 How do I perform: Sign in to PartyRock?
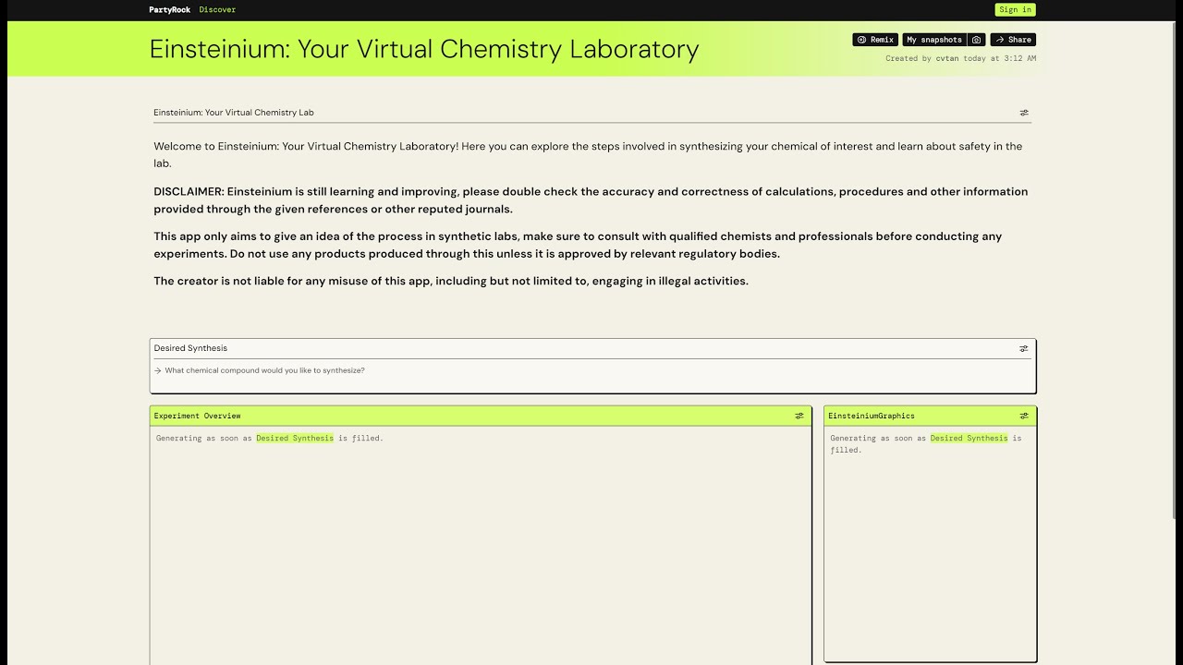pos(1015,9)
